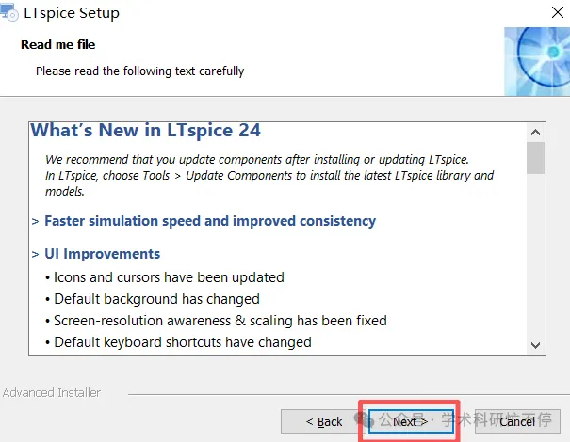This screenshot has width=570, height=442.
Task: Click the scrollbar up arrow
Action: [535, 133]
